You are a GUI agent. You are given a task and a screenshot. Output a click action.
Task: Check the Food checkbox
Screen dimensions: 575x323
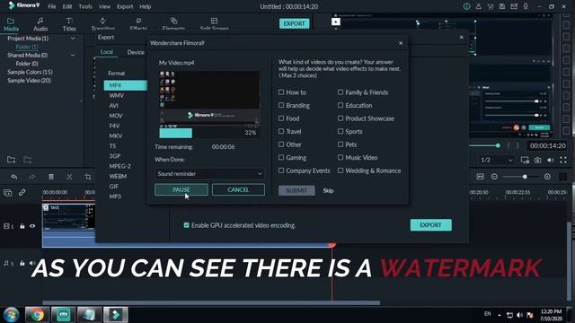[281, 118]
